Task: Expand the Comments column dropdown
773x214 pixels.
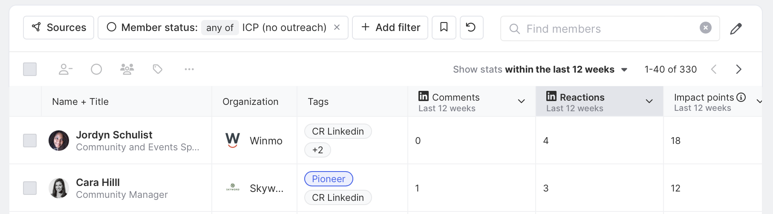Action: point(521,101)
